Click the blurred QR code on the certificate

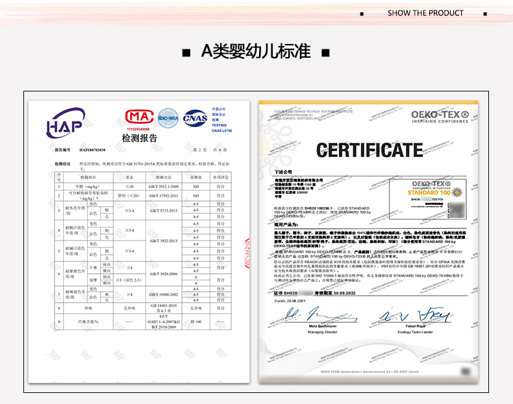[x=459, y=211]
